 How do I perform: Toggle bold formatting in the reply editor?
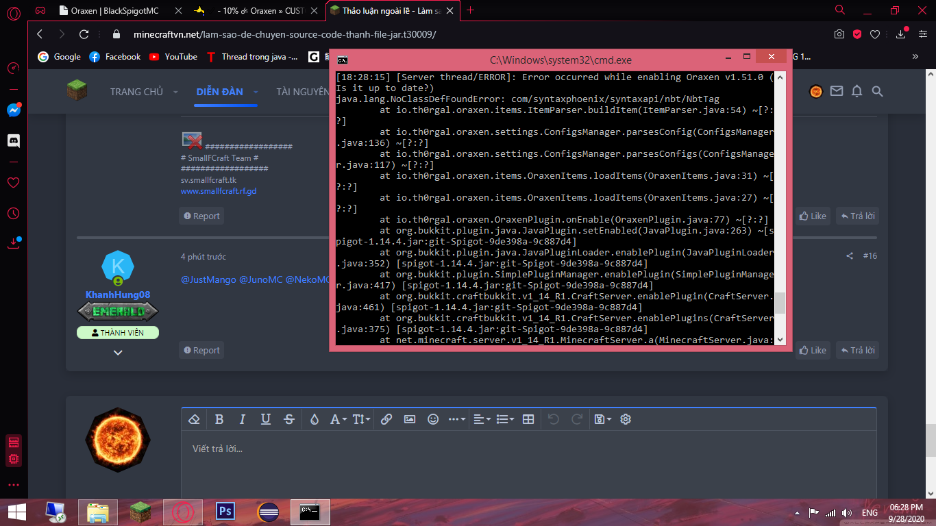219,419
